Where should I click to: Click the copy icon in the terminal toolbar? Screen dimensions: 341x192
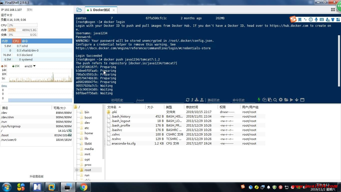[264, 100]
